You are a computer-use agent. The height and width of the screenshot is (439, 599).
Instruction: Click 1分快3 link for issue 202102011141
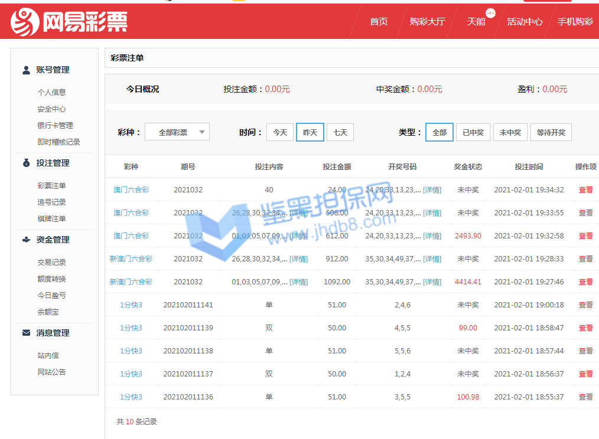[x=131, y=305]
